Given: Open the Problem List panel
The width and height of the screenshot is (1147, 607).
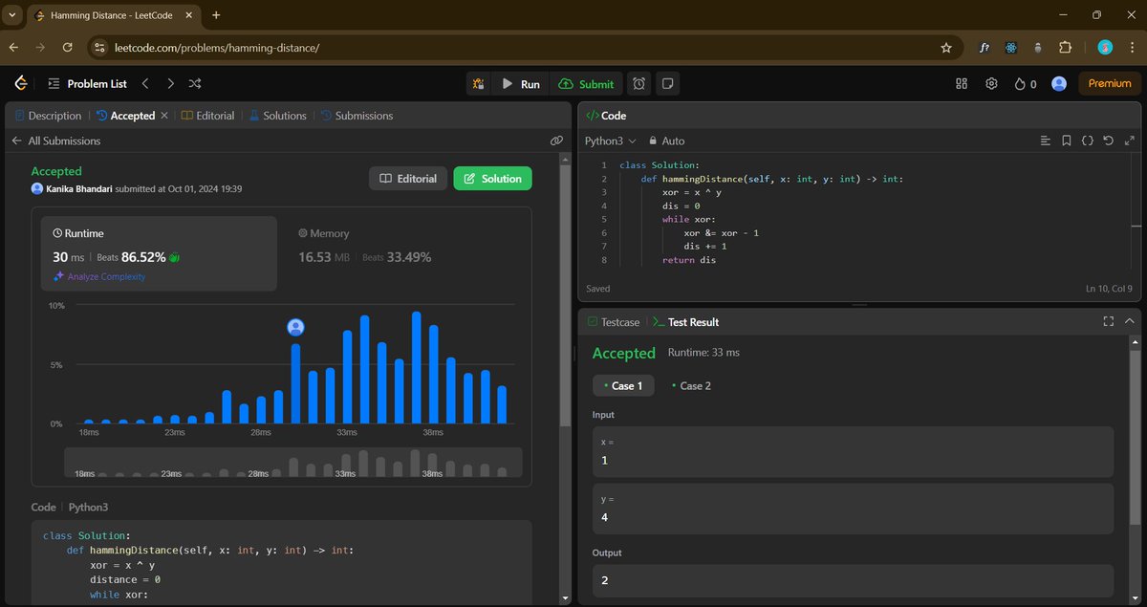Looking at the screenshot, I should [87, 84].
